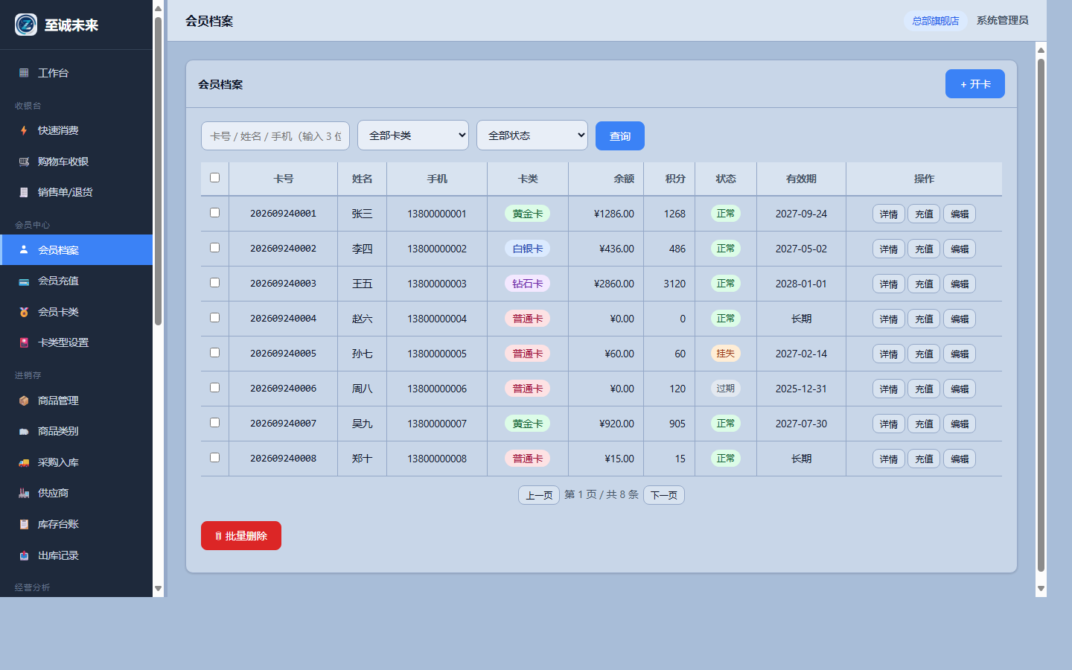Click the lightning icon for 快速消费

pyautogui.click(x=24, y=130)
